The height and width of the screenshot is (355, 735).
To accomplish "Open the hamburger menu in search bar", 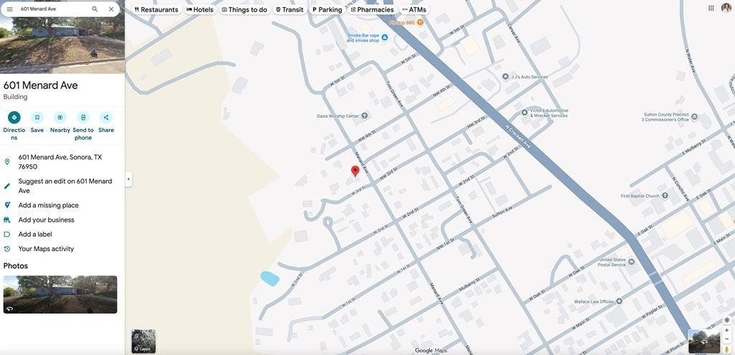I will pos(9,9).
